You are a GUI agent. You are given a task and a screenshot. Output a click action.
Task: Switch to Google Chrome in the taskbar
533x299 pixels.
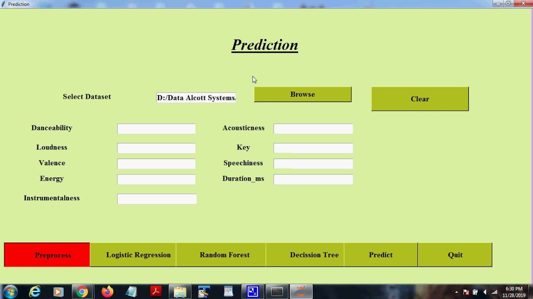pos(82,292)
